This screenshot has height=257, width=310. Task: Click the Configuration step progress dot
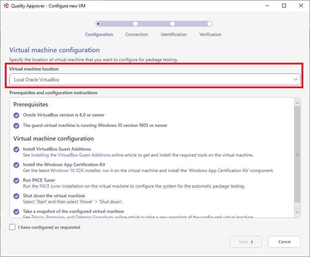[98, 24]
